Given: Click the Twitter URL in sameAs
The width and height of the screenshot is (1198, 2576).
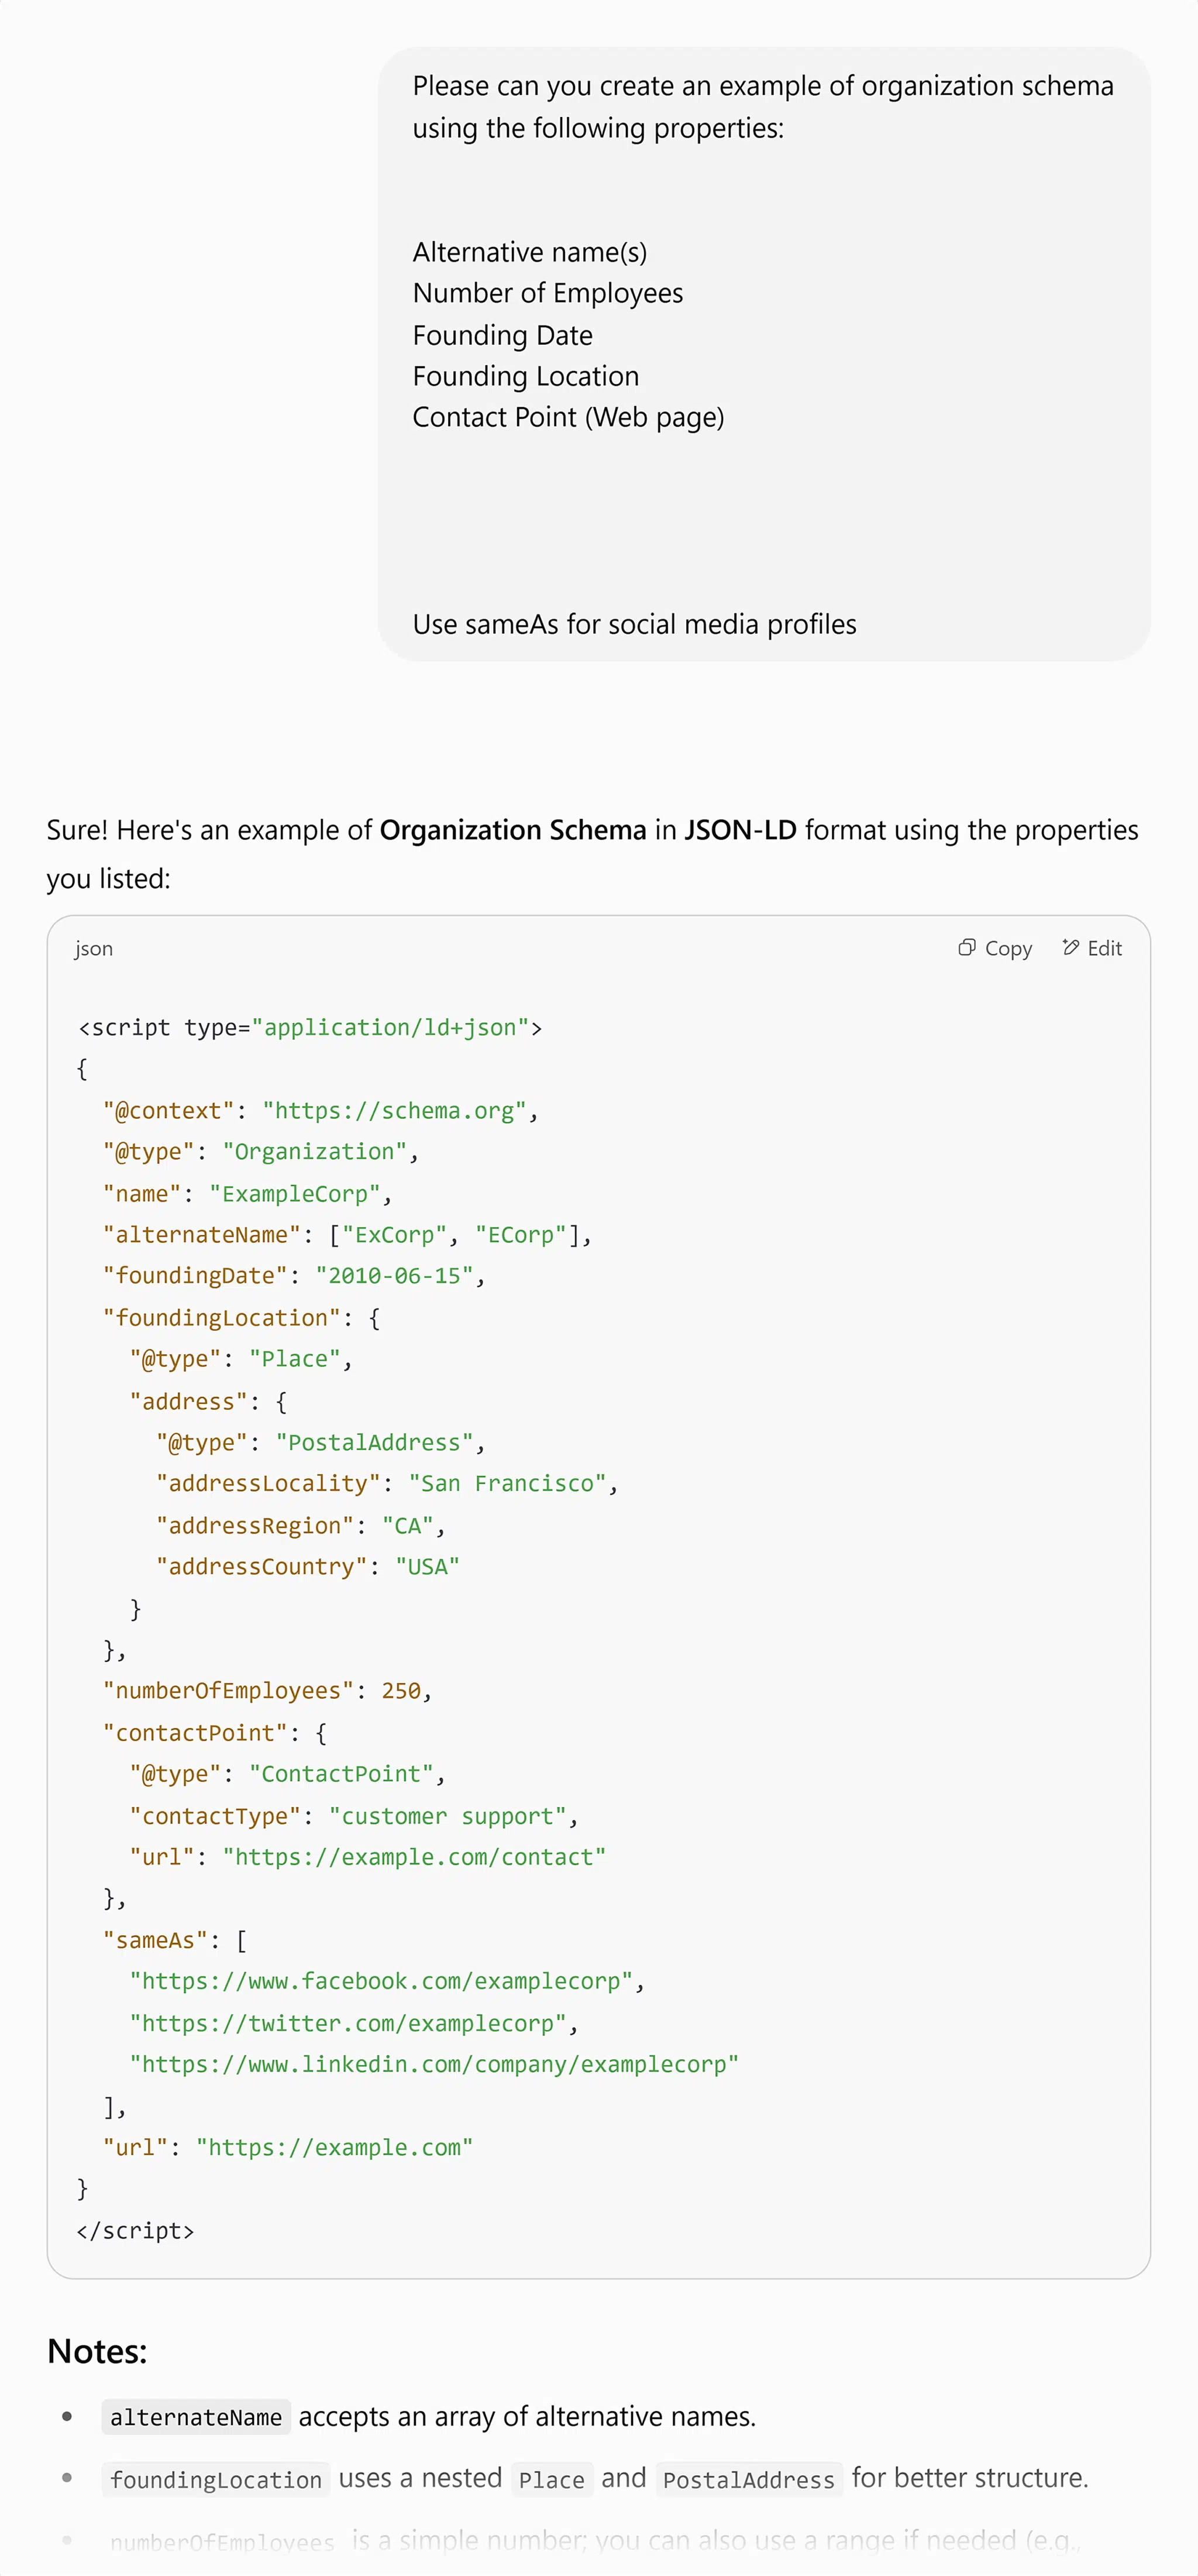Looking at the screenshot, I should 354,2023.
